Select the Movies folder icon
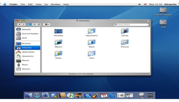 pos(58,42)
